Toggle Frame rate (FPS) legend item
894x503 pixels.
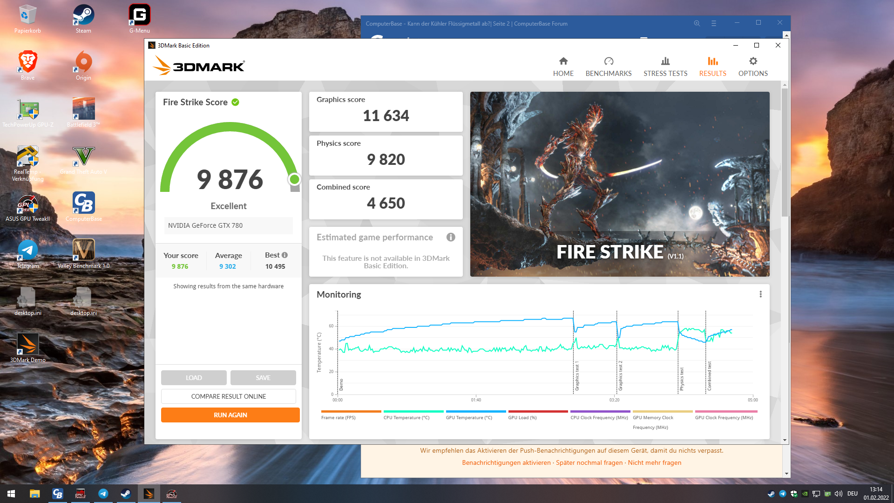tap(338, 417)
